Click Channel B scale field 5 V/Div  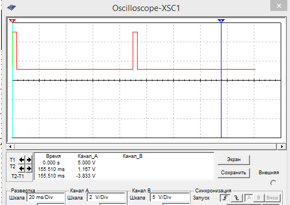click(x=170, y=197)
